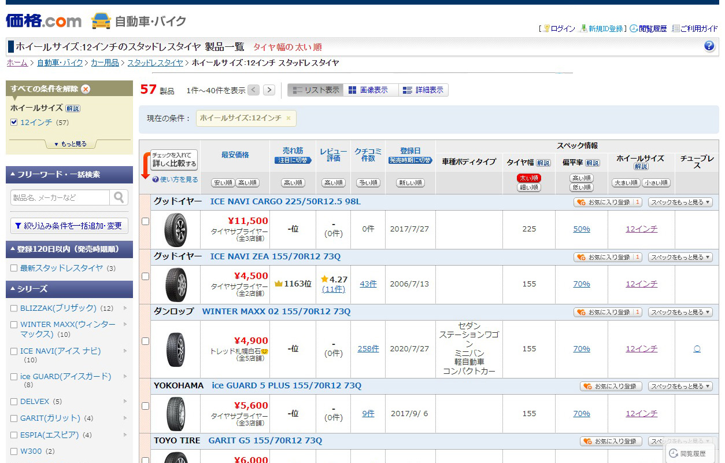
Task: Expand もっと見る under wheel size
Action: 70,144
